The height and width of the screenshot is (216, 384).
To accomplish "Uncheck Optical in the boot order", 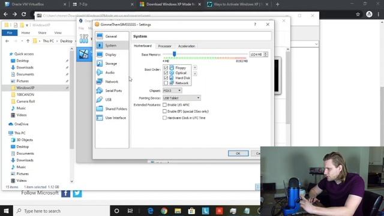I will click(x=166, y=73).
